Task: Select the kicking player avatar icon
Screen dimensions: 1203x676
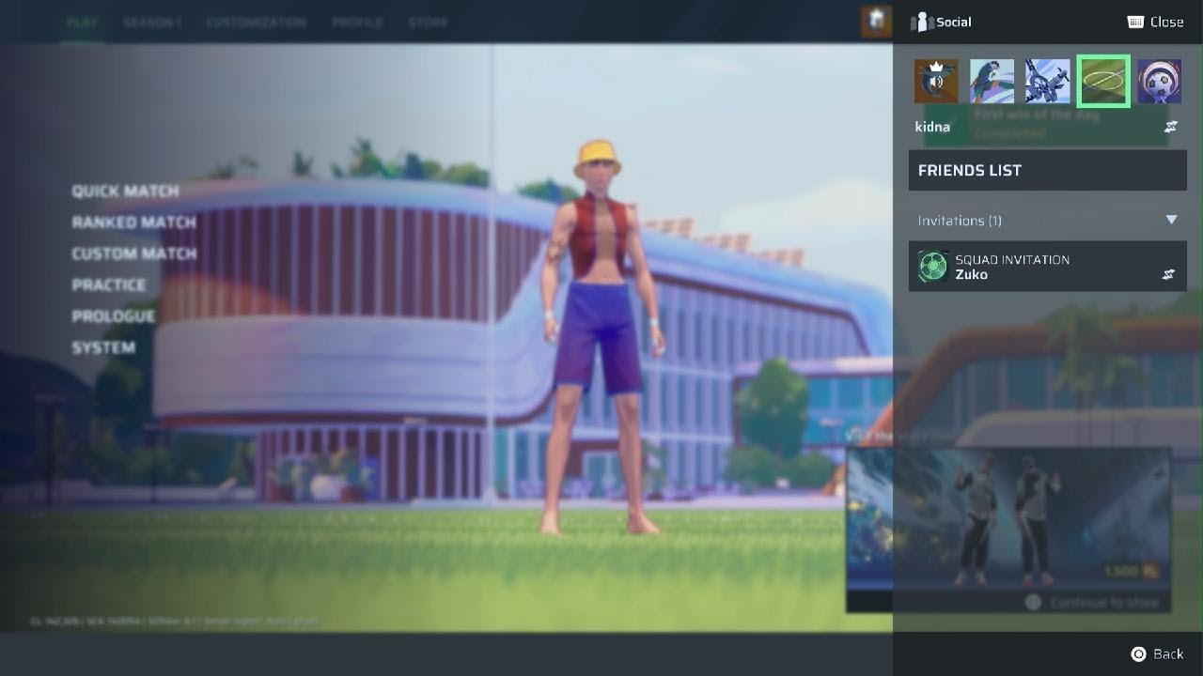Action: click(x=992, y=81)
